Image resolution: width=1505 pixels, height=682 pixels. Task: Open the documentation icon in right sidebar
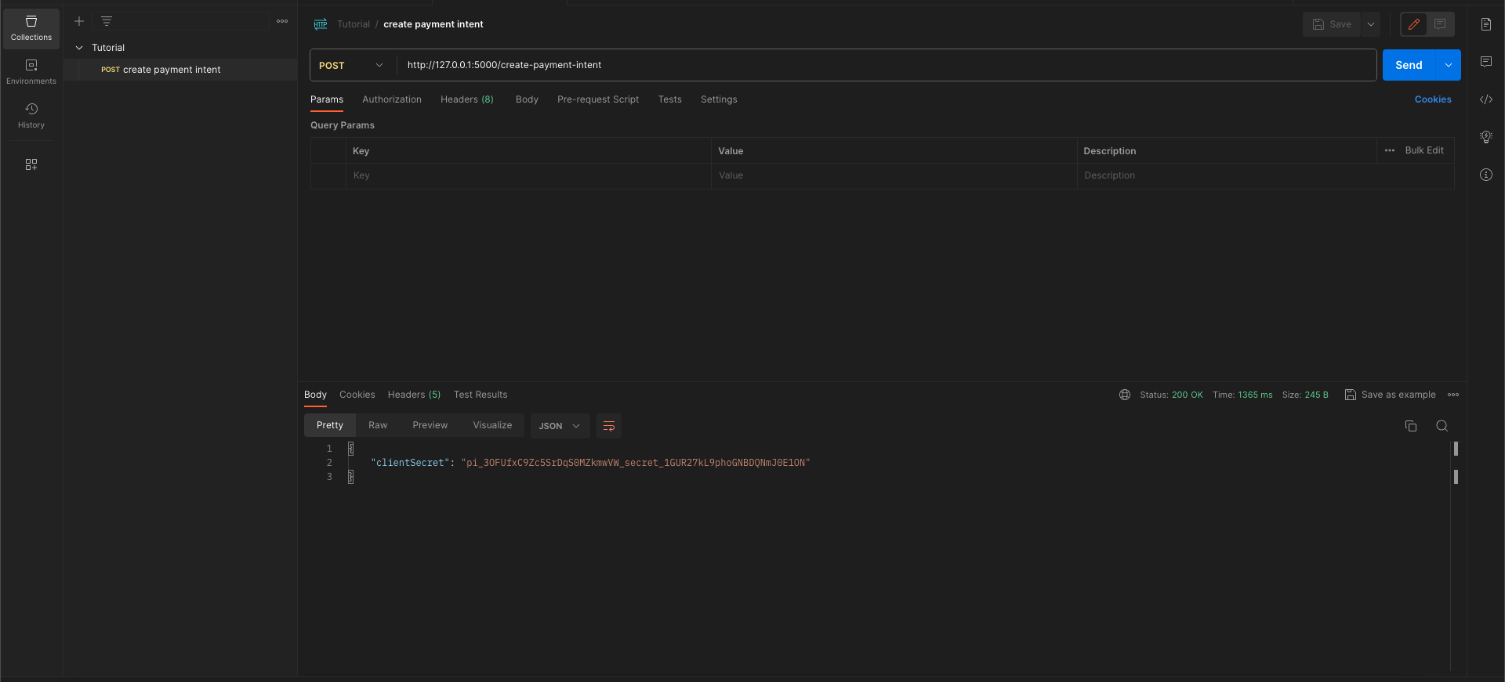1485,24
